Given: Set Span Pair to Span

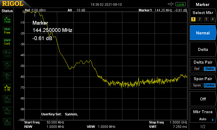Looking at the screenshot, I should pyautogui.click(x=197, y=85).
